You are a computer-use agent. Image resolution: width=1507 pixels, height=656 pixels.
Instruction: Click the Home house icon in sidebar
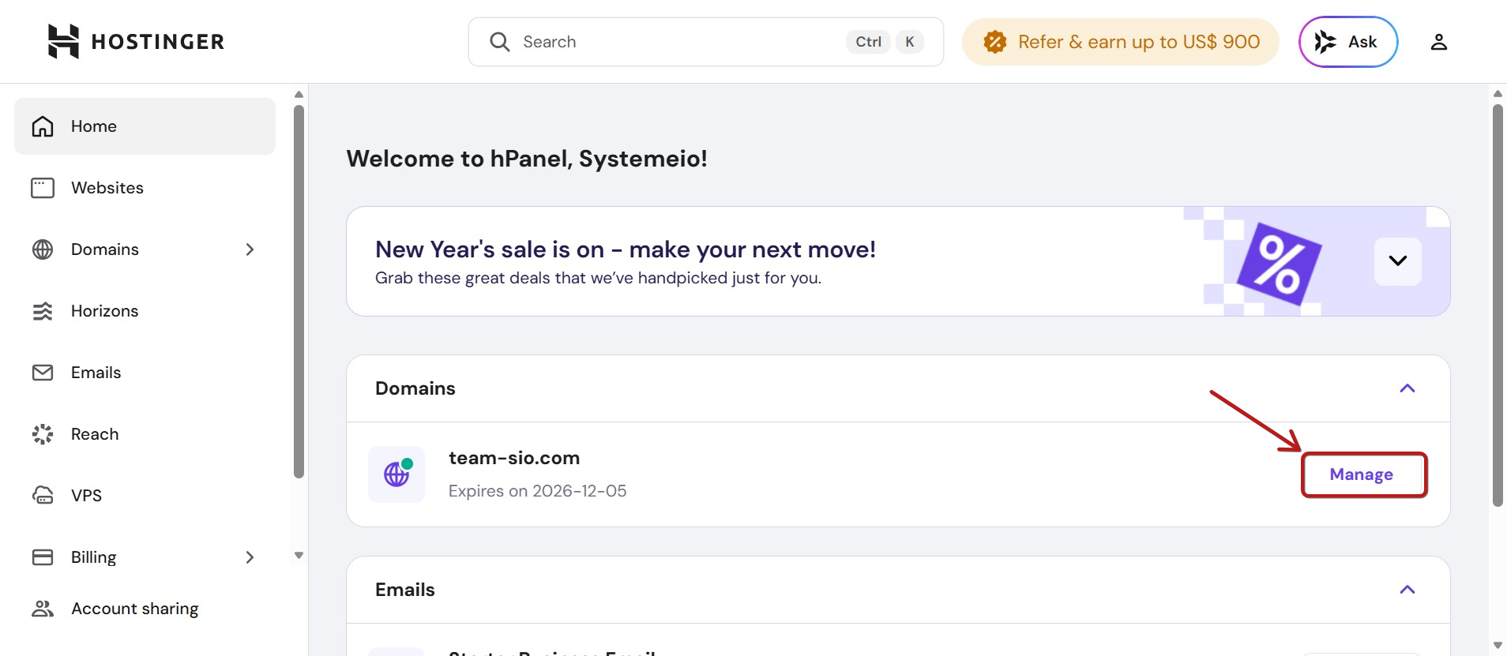click(43, 126)
